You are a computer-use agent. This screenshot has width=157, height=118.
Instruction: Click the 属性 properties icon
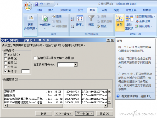point(54,21)
